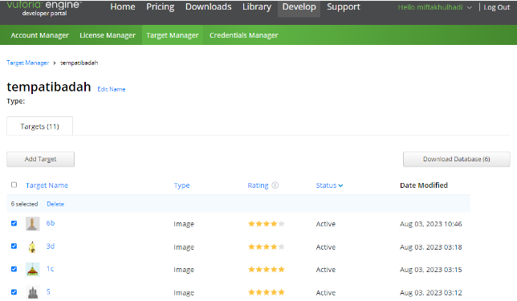Open the target 5 thumbnail
The image size is (517, 301).
pos(33,292)
